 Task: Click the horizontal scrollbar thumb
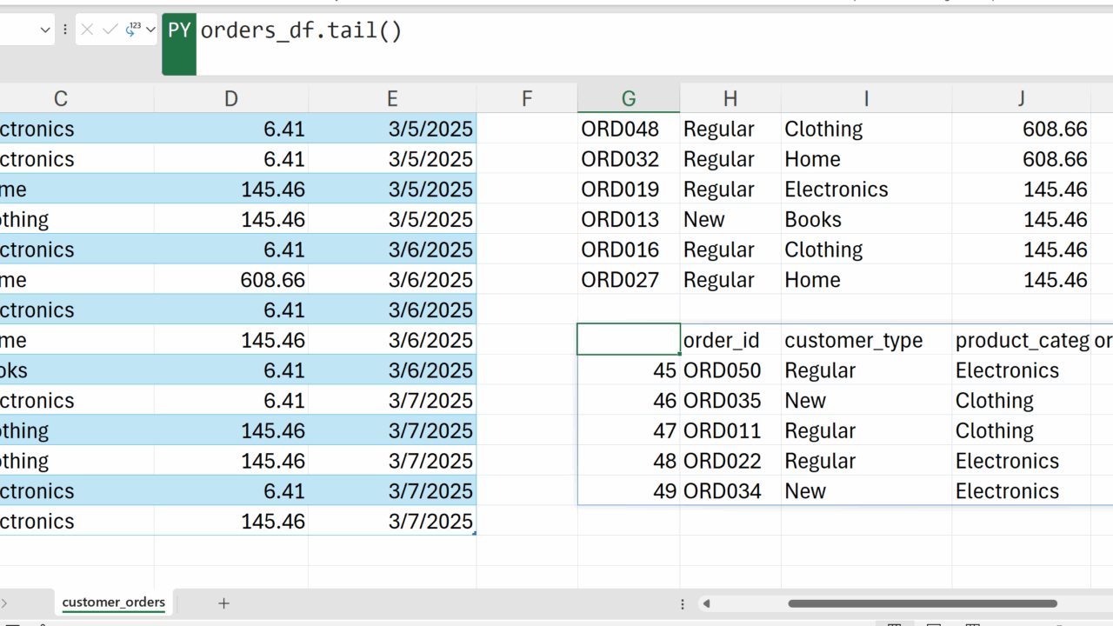pos(922,603)
